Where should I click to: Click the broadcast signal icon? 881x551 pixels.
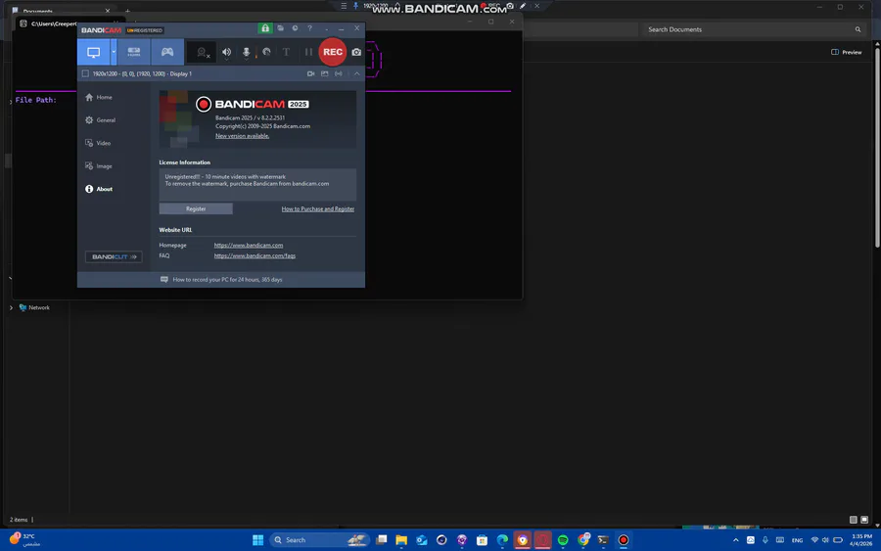pos(339,73)
